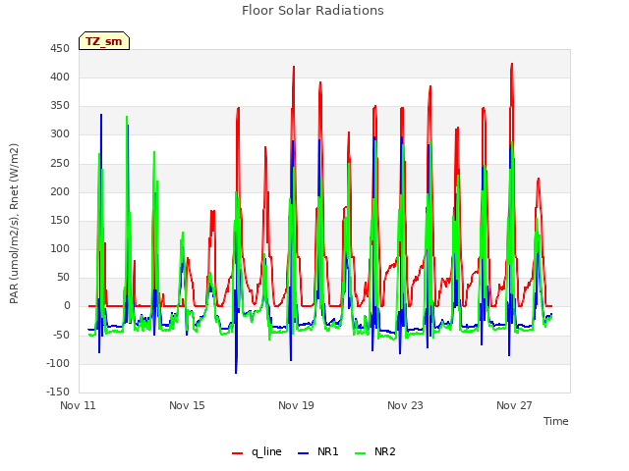Image resolution: width=629 pixels, height=471 pixels.
Task: Click the Nov 15 tick label
Action: (x=187, y=405)
